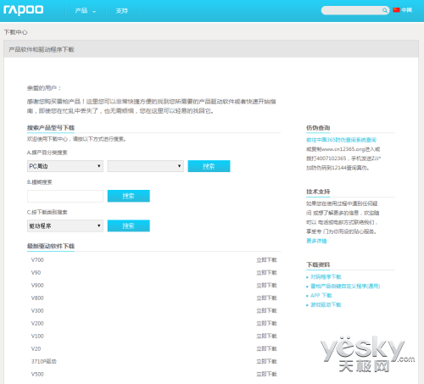Click the search magnifier icon in header
This screenshot has width=424, height=384.
(385, 10)
